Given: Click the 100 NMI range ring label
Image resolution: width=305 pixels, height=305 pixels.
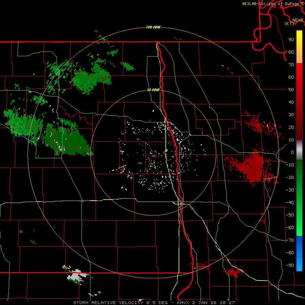Looking at the screenshot, I should (x=153, y=27).
